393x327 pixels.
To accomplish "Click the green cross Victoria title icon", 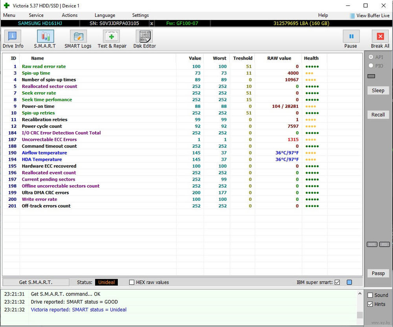I will pyautogui.click(x=7, y=5).
